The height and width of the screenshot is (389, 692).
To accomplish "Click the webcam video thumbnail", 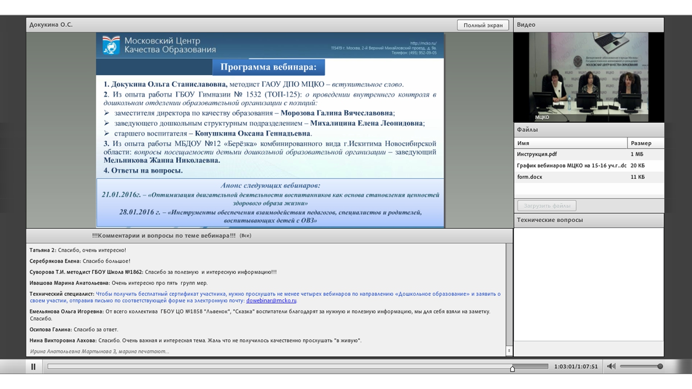I will pos(589,77).
